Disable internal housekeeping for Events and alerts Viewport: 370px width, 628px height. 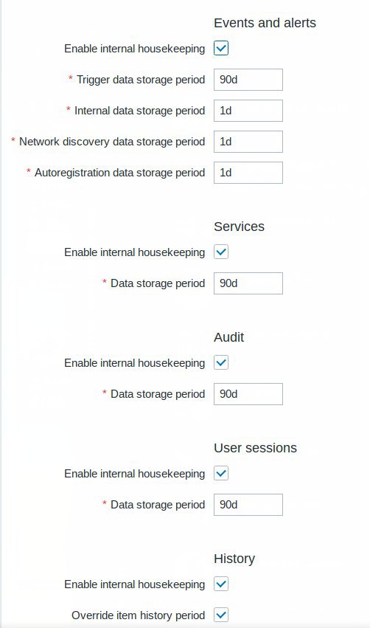coord(221,49)
